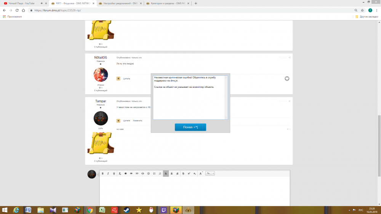
Task: Insert a code block in the editor
Action: pos(142,173)
